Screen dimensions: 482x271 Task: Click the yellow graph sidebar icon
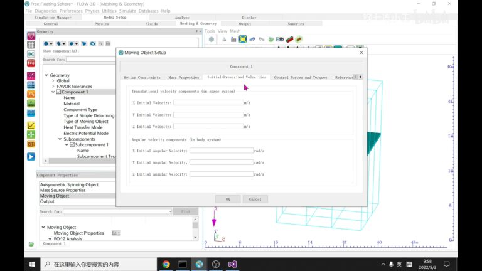[x=31, y=125]
